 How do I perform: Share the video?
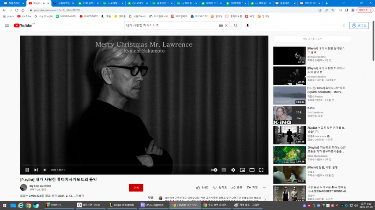point(237,188)
